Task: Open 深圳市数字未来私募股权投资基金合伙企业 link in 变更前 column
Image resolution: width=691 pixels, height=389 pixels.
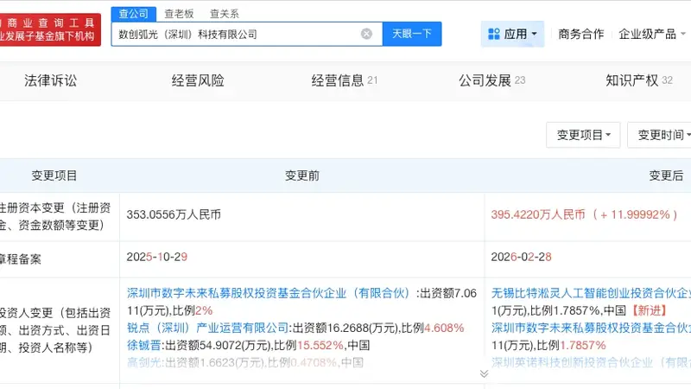Action: coord(269,293)
